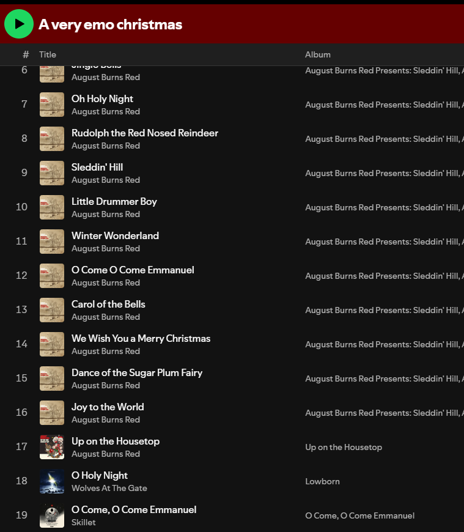Click Little Drummer Boy cover thumbnail
The width and height of the screenshot is (464, 532).
[52, 207]
